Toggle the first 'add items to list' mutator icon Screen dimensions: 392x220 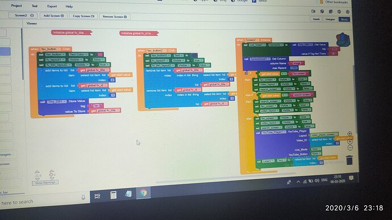(41, 70)
